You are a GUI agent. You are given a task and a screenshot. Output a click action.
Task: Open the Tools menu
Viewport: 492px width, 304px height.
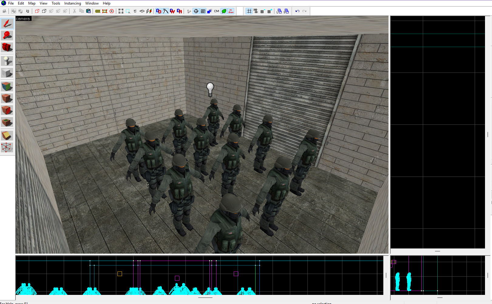(56, 3)
